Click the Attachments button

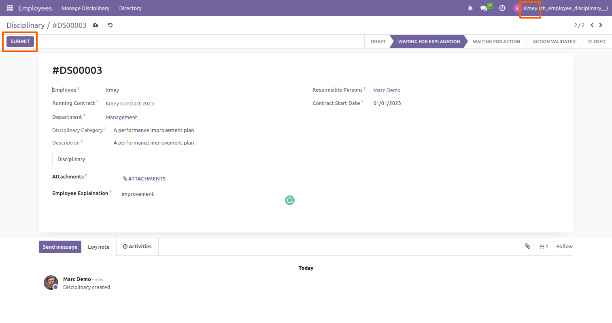[x=144, y=178]
